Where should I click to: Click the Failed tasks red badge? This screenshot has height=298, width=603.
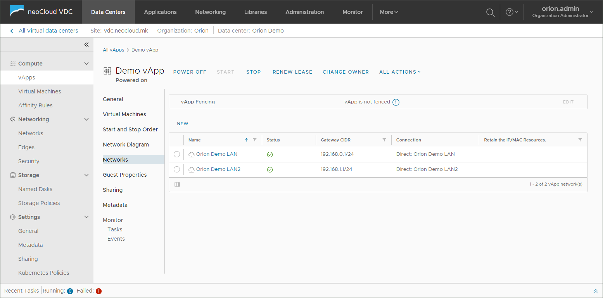point(98,291)
